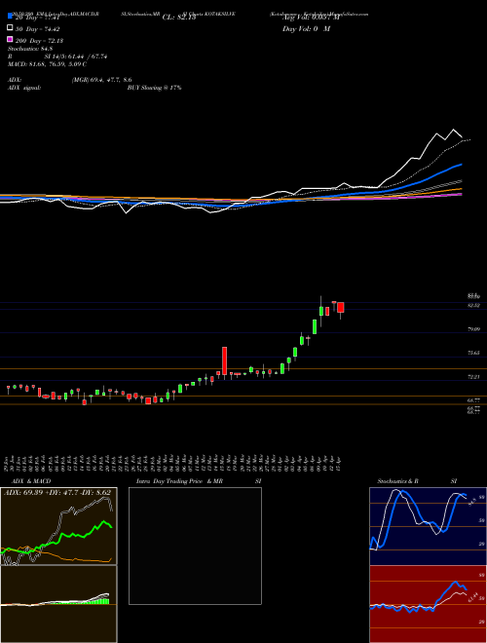This screenshot has height=643, width=487.
Task: Open the red RSI chart panel
Action: [x=428, y=604]
